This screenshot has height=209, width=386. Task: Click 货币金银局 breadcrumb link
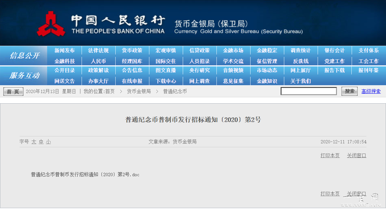[139, 91]
